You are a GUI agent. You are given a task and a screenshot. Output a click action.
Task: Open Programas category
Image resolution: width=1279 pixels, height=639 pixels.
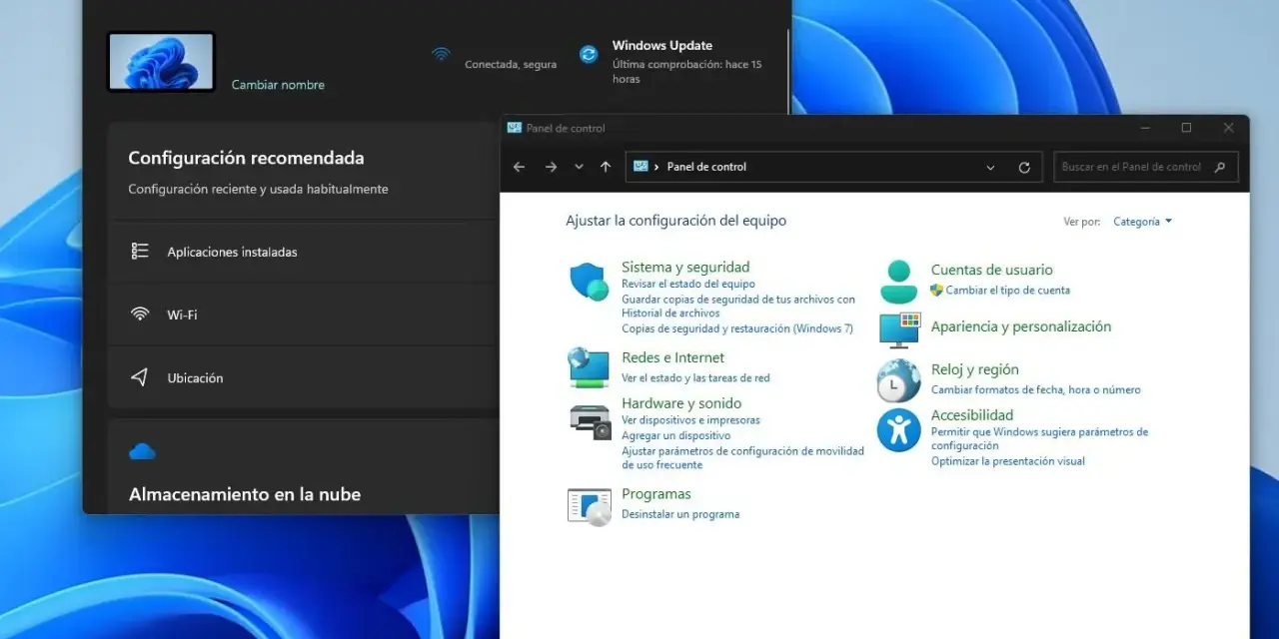(656, 494)
